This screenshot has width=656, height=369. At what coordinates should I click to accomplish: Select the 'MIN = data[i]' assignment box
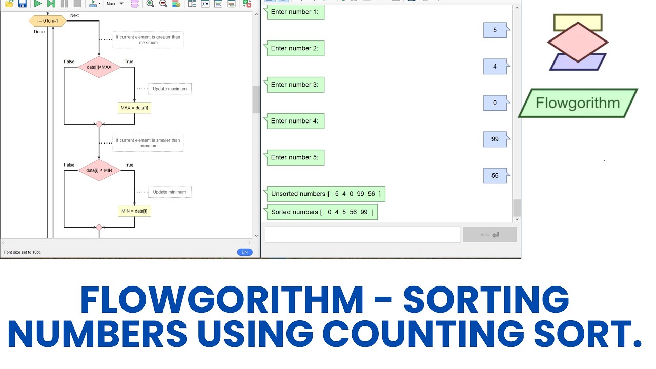tap(134, 211)
